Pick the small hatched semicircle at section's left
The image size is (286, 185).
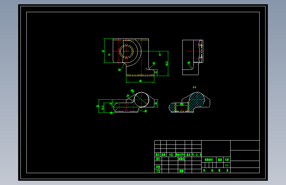(x=172, y=107)
